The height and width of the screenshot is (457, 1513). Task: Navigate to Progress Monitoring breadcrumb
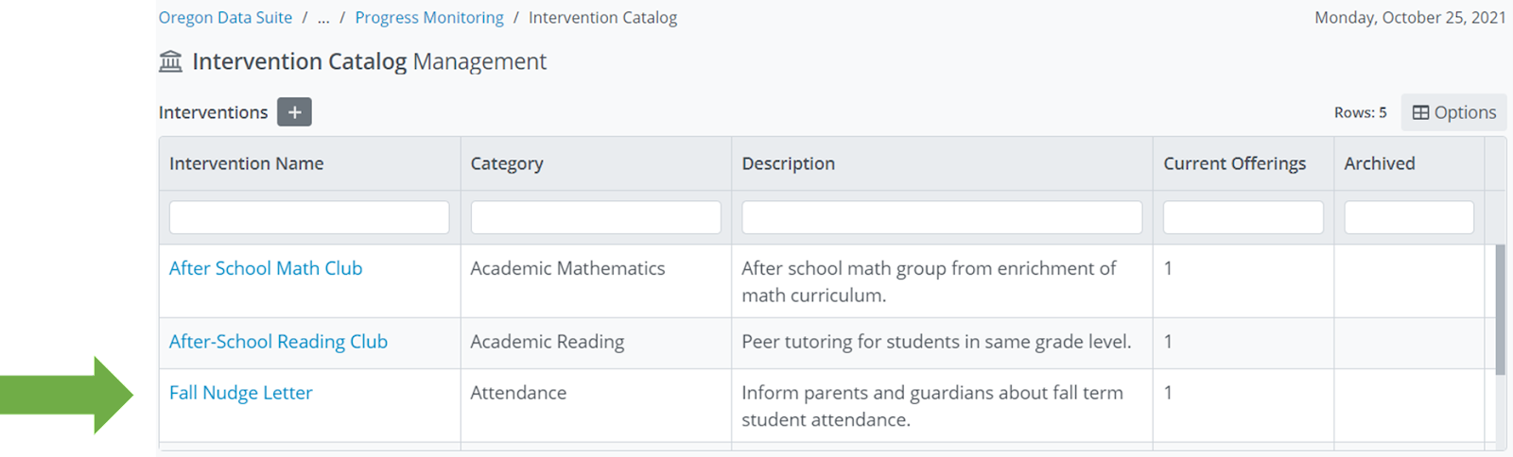pos(429,18)
